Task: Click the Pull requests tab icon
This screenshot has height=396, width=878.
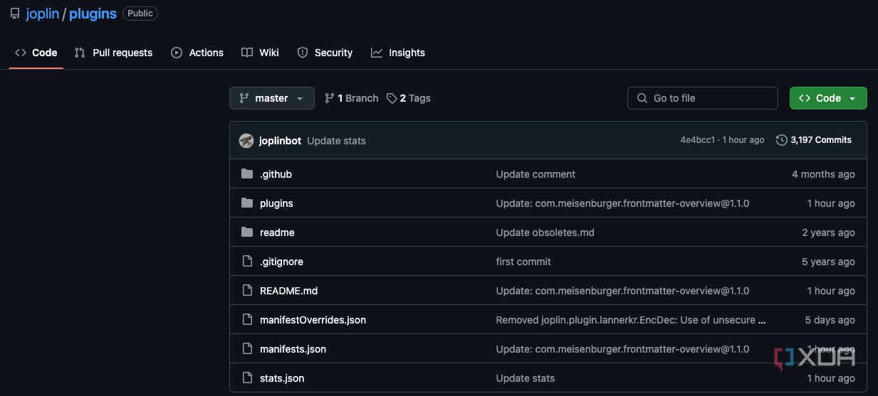Action: (80, 53)
